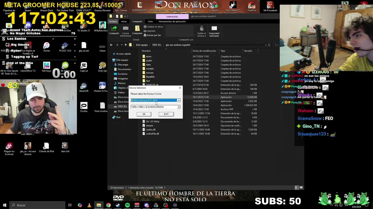
Task: Open Spotify from the taskbar
Action: click(x=127, y=205)
